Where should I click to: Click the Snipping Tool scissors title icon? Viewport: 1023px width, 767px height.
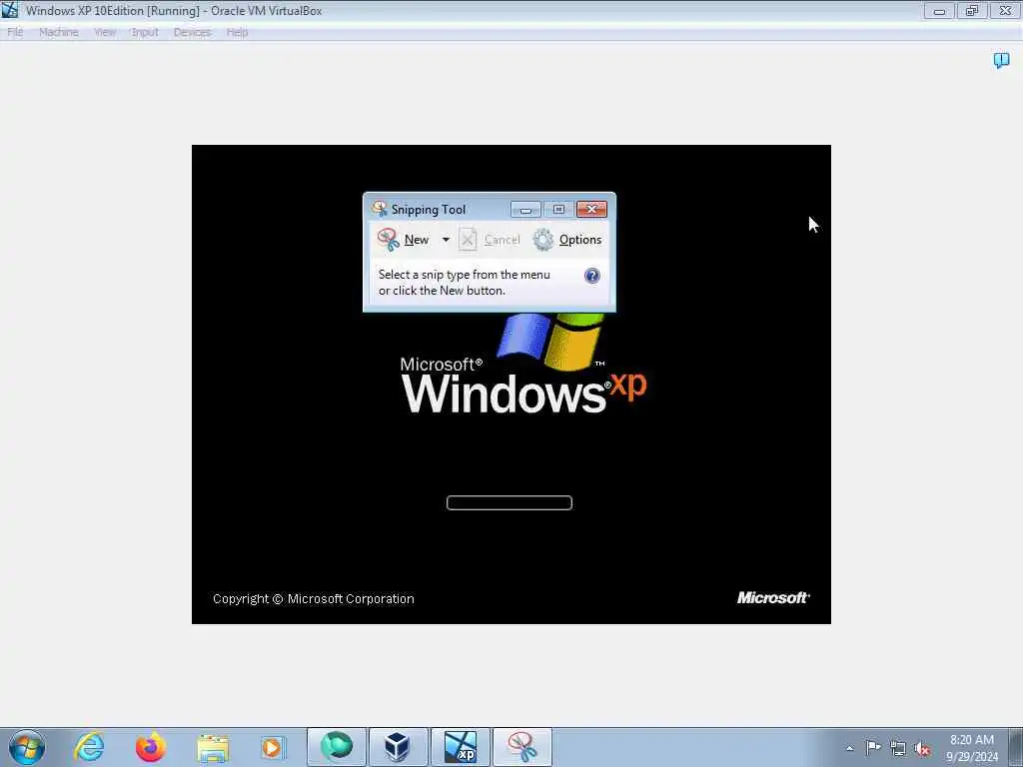(x=379, y=209)
